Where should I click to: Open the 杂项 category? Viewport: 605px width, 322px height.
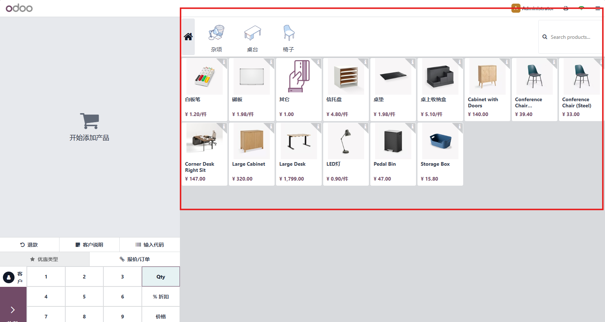point(217,38)
